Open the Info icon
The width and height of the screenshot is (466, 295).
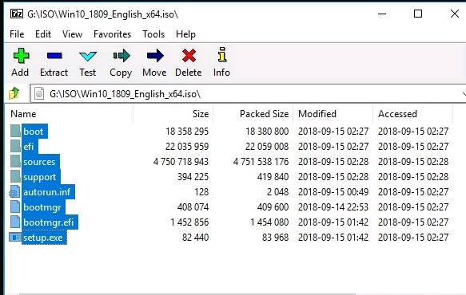(x=222, y=54)
